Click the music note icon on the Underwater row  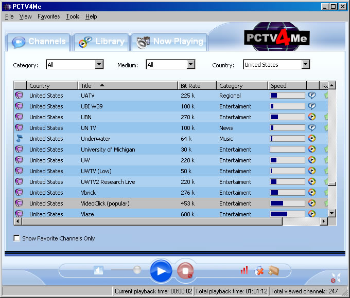19,138
